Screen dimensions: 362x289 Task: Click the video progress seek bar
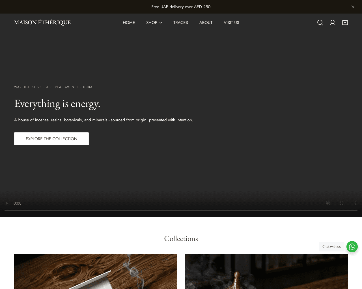tap(181, 210)
